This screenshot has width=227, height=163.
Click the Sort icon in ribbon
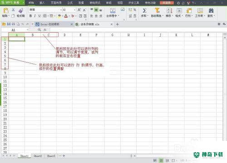(x=169, y=10)
